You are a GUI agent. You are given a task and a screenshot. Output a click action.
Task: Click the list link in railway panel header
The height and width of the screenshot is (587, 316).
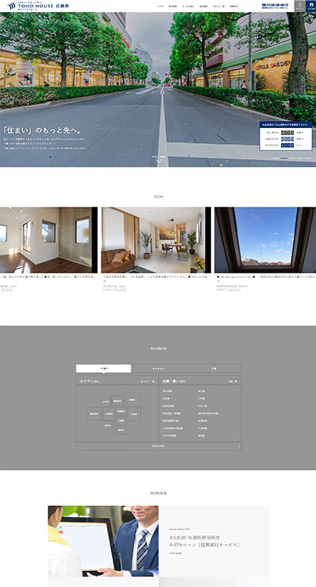pos(233,381)
